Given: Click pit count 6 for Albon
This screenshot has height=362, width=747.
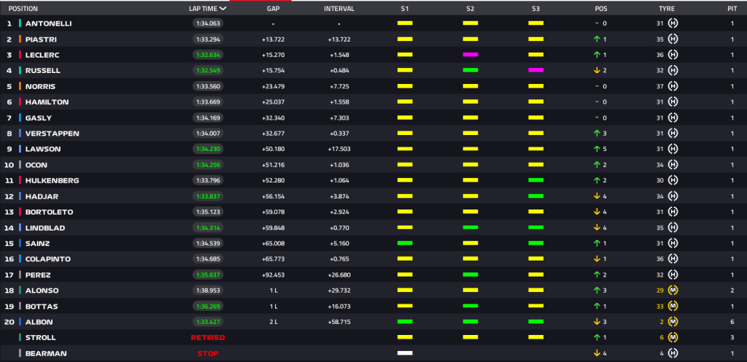Looking at the screenshot, I should pyautogui.click(x=732, y=322).
